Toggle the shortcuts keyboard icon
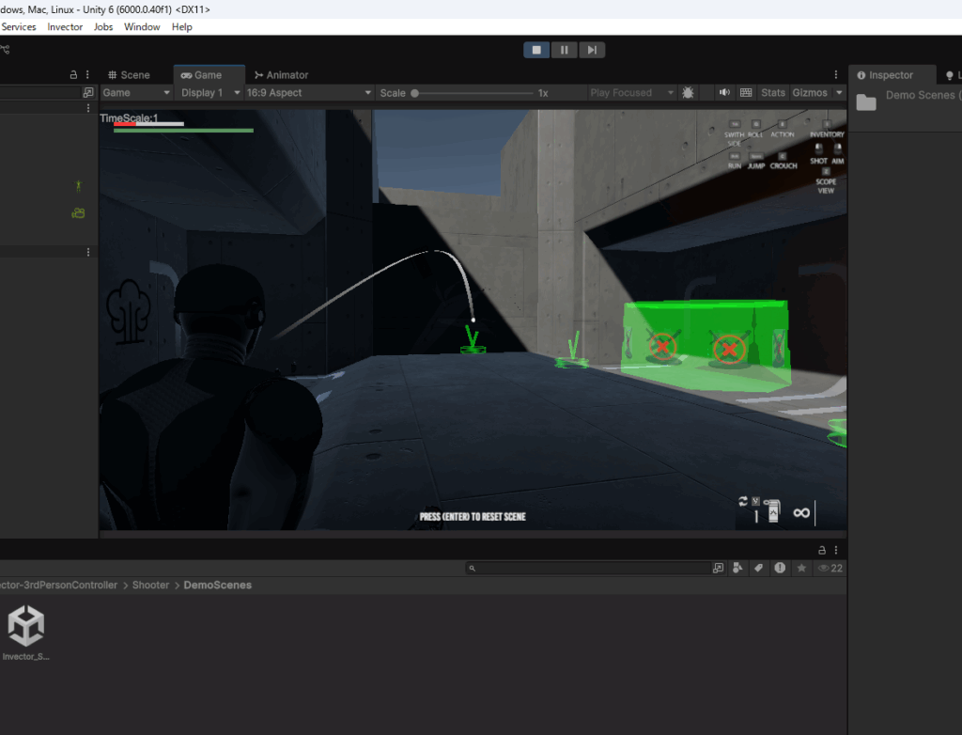Image resolution: width=962 pixels, height=735 pixels. click(x=746, y=93)
